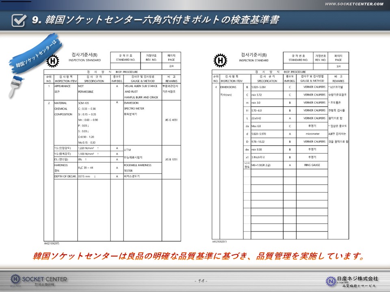
Task: Open the WWW.SOCKETCENTER.COM link
Action: 354,4
